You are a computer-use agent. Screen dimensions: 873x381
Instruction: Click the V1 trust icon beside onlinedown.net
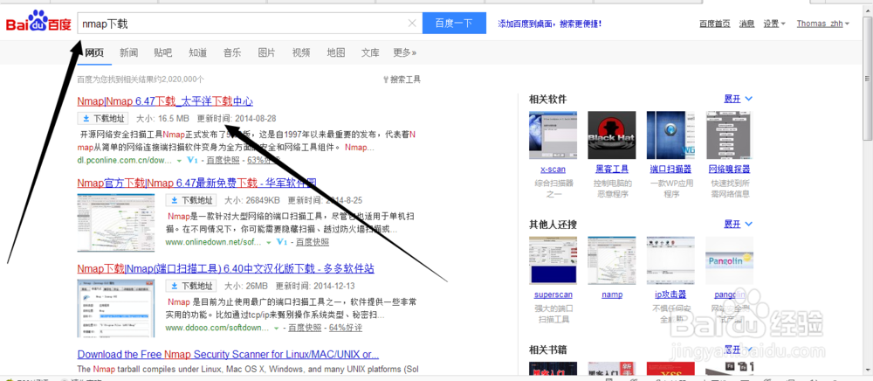tap(282, 242)
